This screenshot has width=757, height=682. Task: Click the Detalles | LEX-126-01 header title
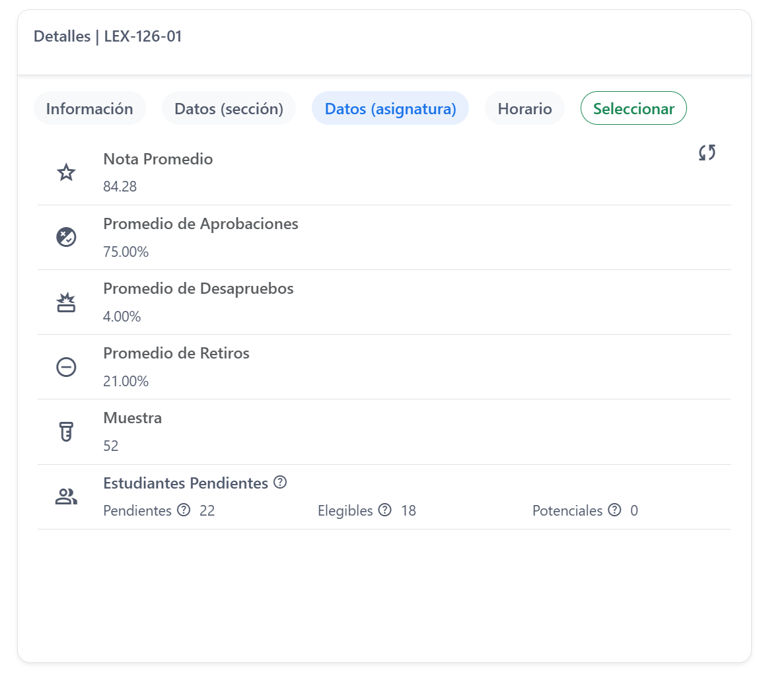pos(108,36)
